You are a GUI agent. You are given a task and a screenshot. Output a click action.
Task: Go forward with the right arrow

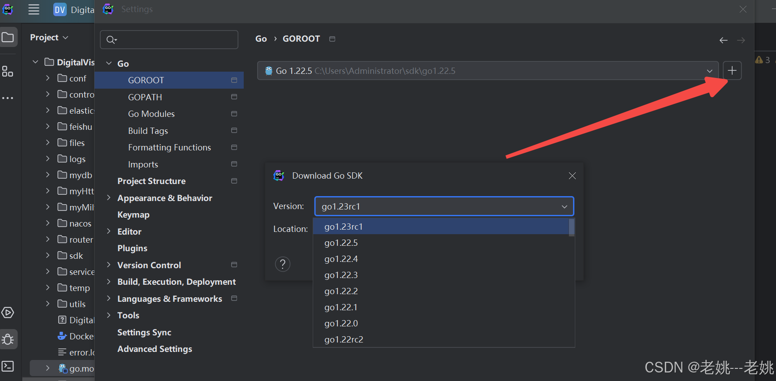[741, 40]
